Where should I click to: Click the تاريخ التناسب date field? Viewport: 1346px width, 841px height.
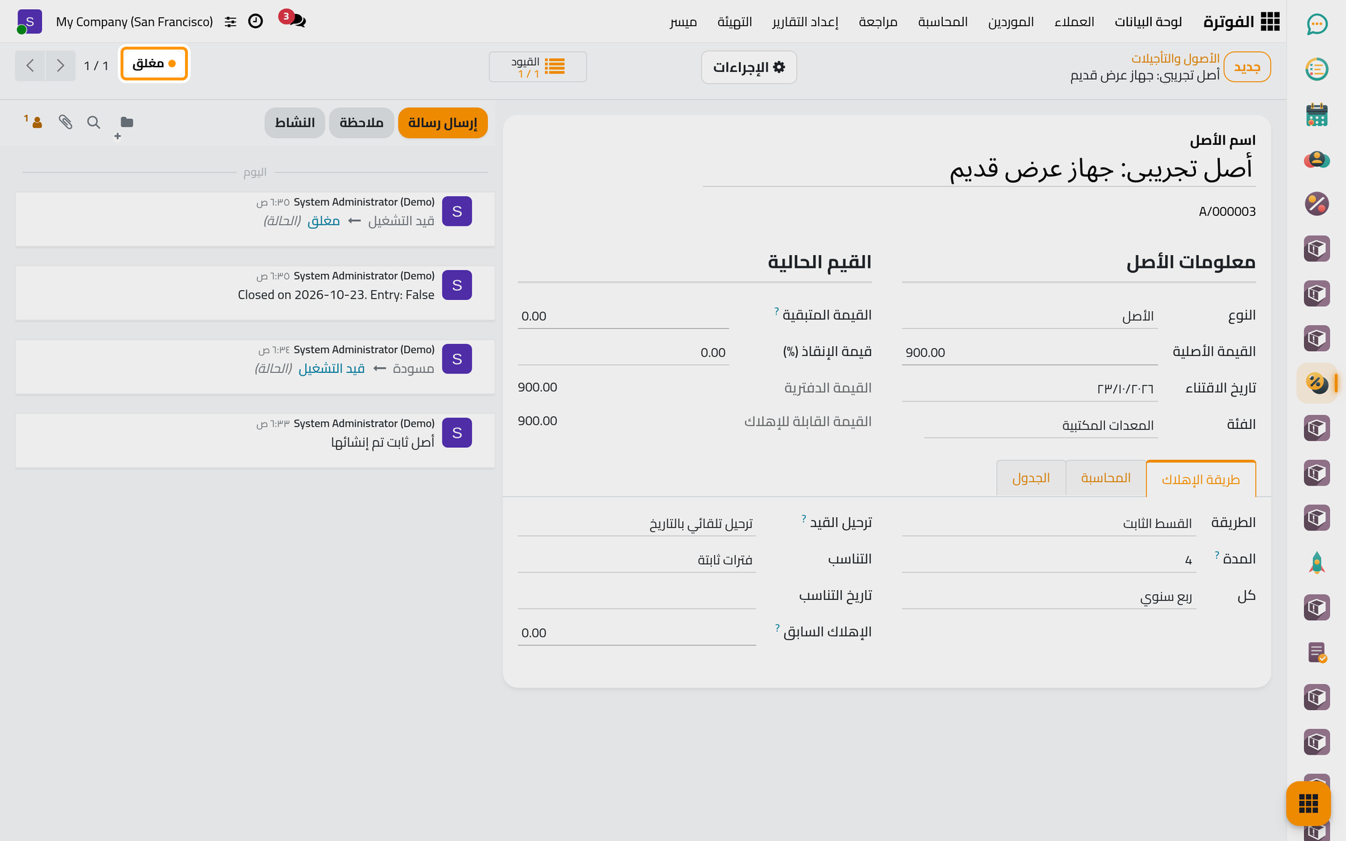tap(637, 596)
